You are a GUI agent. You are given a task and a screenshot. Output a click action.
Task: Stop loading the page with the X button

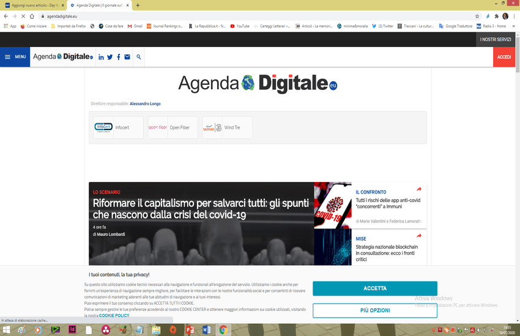23,16
